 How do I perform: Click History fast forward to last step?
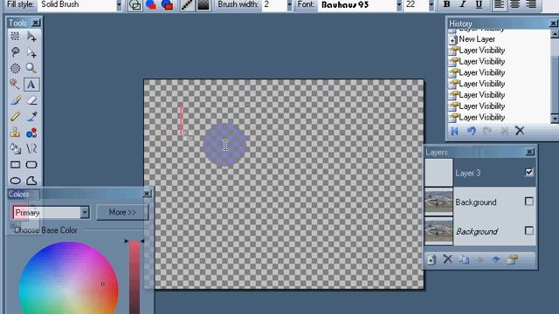pos(504,131)
